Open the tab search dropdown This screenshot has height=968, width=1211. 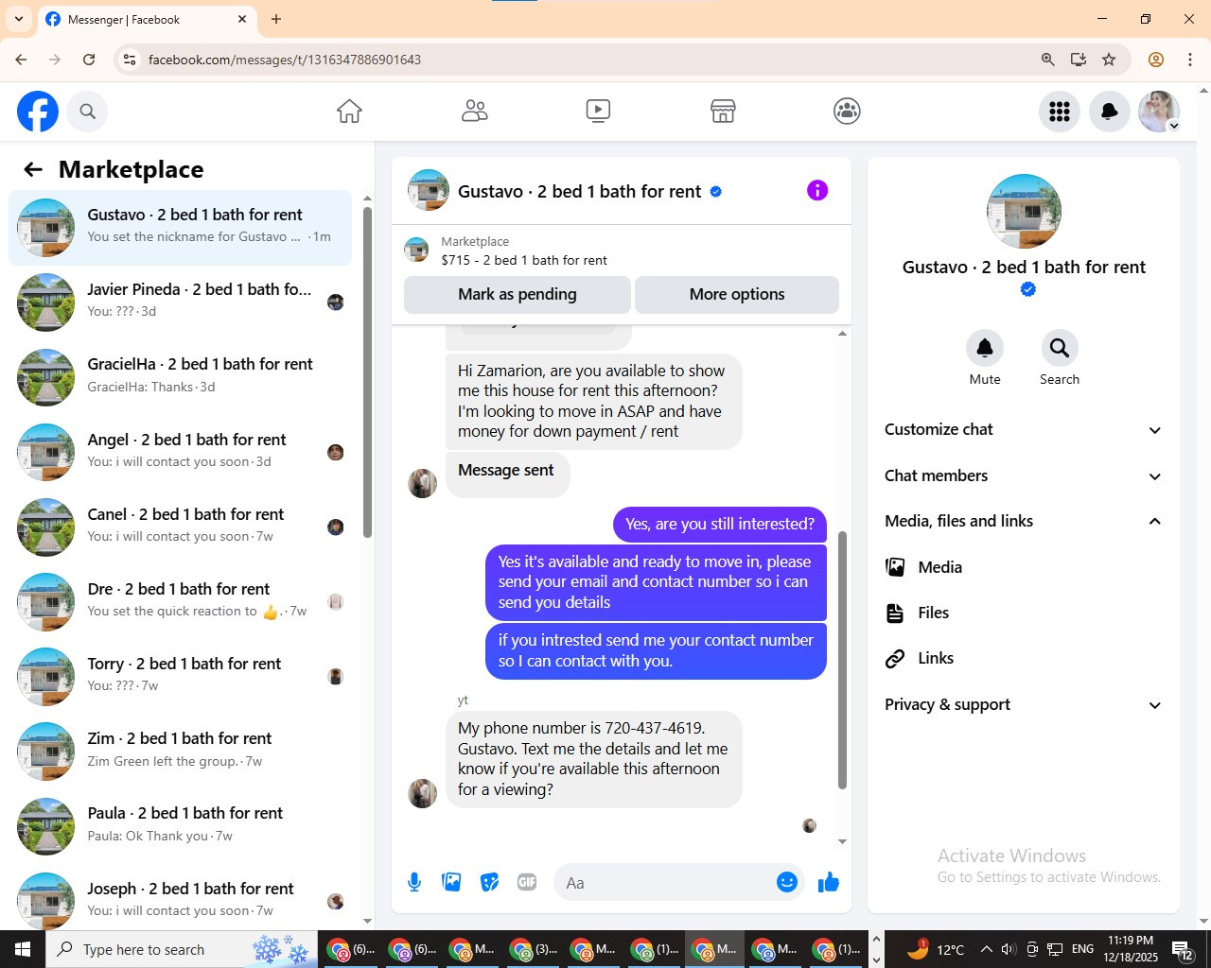(18, 19)
